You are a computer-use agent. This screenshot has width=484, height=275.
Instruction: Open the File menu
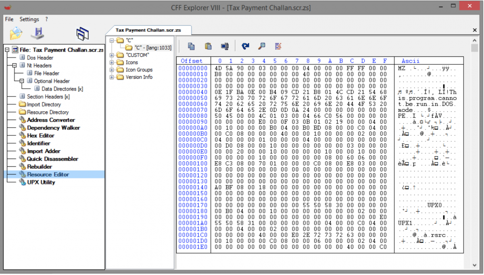[9, 19]
